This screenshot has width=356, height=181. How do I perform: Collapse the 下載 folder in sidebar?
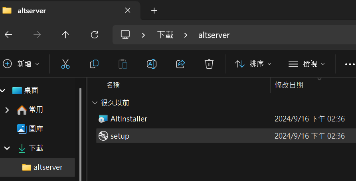point(7,148)
